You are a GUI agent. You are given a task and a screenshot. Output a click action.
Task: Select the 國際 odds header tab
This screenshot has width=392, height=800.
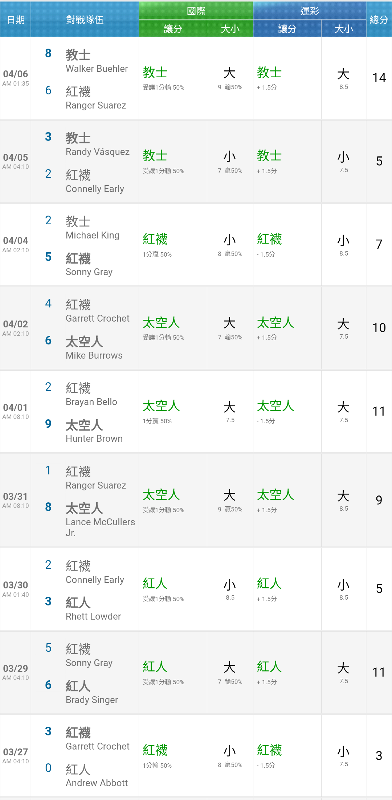(196, 11)
